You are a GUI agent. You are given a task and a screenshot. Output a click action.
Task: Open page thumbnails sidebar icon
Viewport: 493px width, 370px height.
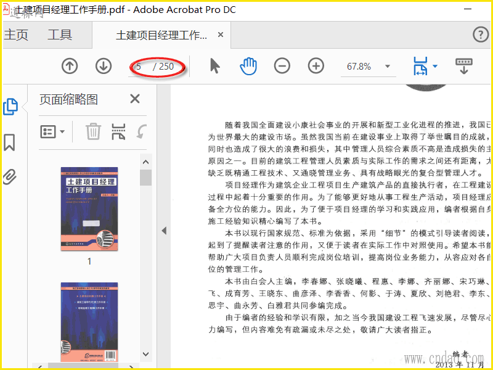pos(10,107)
